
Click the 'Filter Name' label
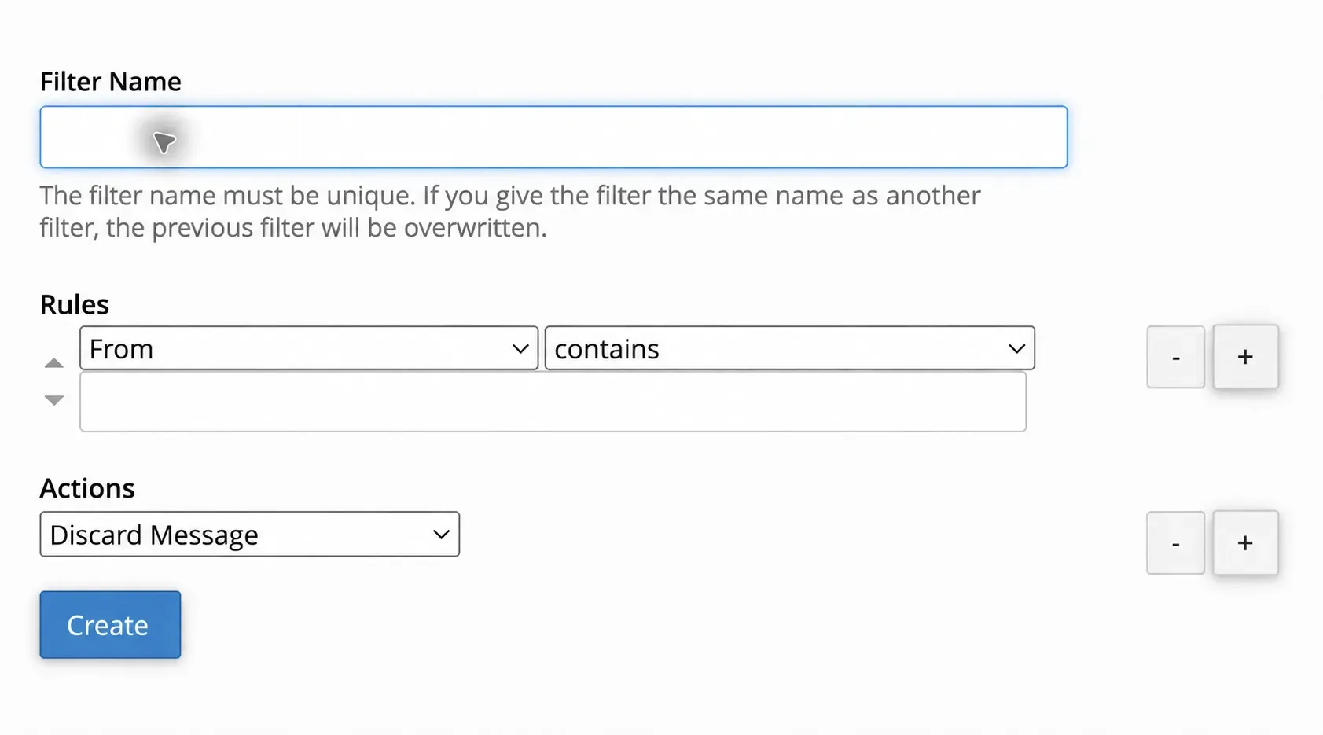(111, 82)
